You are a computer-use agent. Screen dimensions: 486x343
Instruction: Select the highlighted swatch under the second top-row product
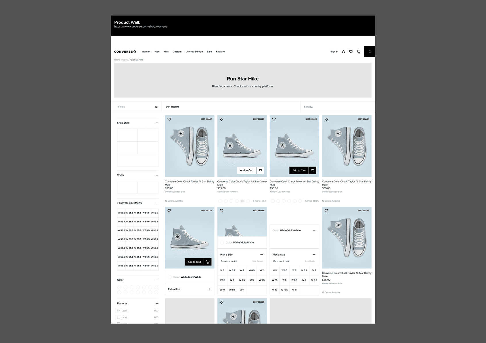click(242, 201)
